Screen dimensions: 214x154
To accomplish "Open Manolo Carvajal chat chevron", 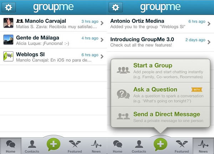I will click(102, 23).
